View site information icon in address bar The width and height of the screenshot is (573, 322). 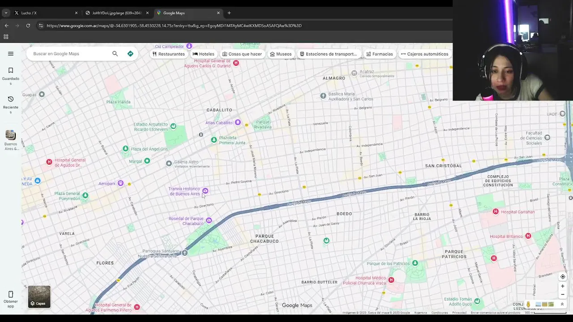pos(41,25)
